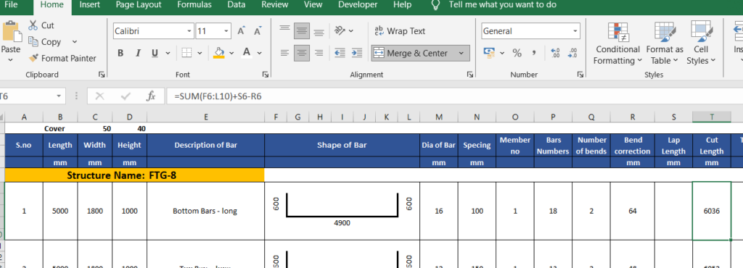The image size is (743, 268).
Task: Align text left icon
Action: point(284,53)
